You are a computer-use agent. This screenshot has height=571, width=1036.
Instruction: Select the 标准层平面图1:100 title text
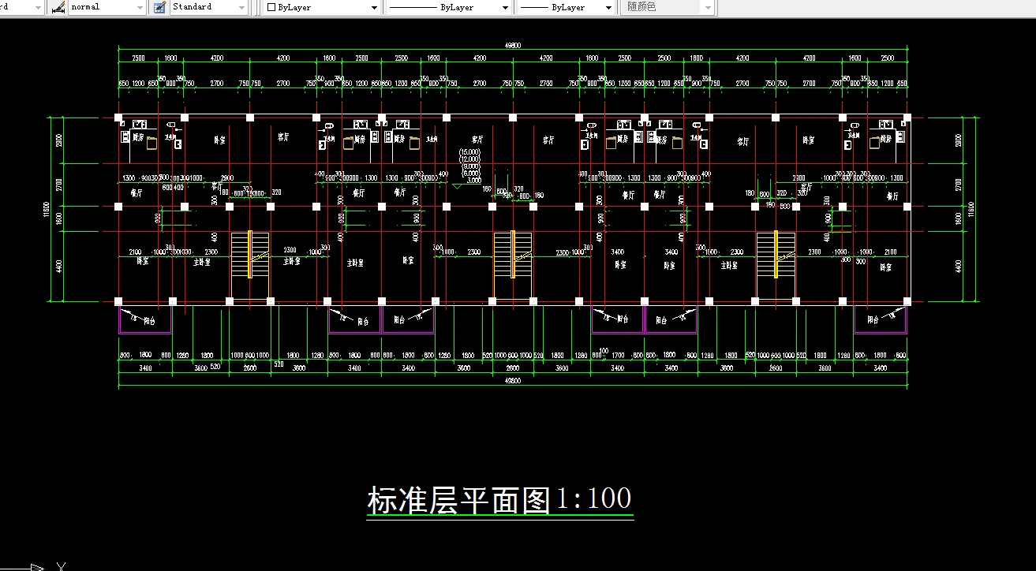coord(499,499)
